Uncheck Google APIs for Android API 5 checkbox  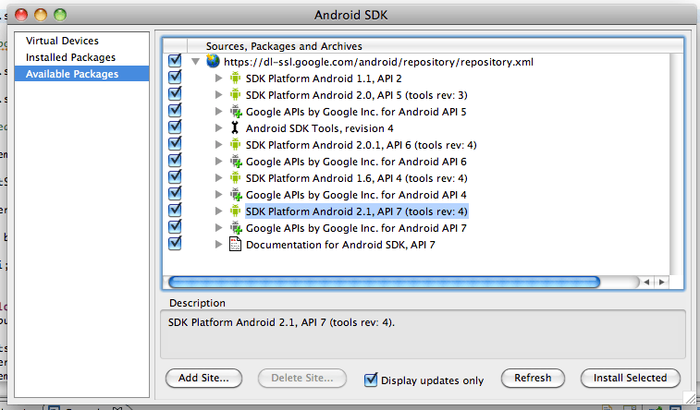pos(175,111)
